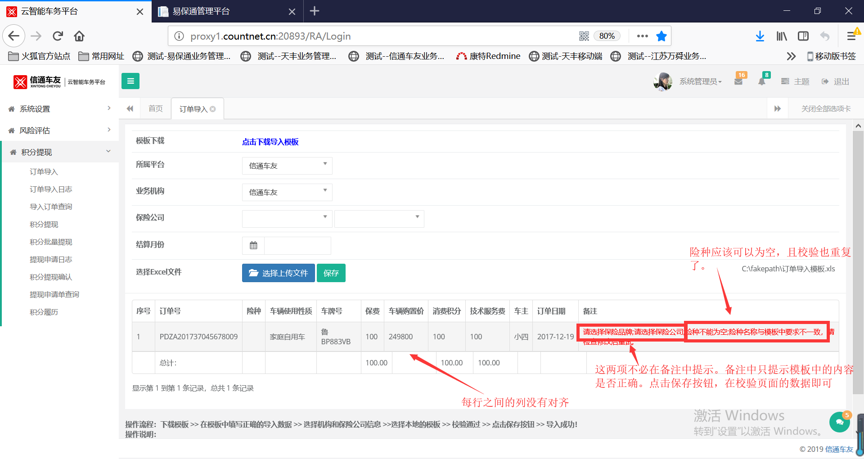This screenshot has width=864, height=459.
Task: Switch to the 易保通管理平台 browser tab
Action: (228, 11)
